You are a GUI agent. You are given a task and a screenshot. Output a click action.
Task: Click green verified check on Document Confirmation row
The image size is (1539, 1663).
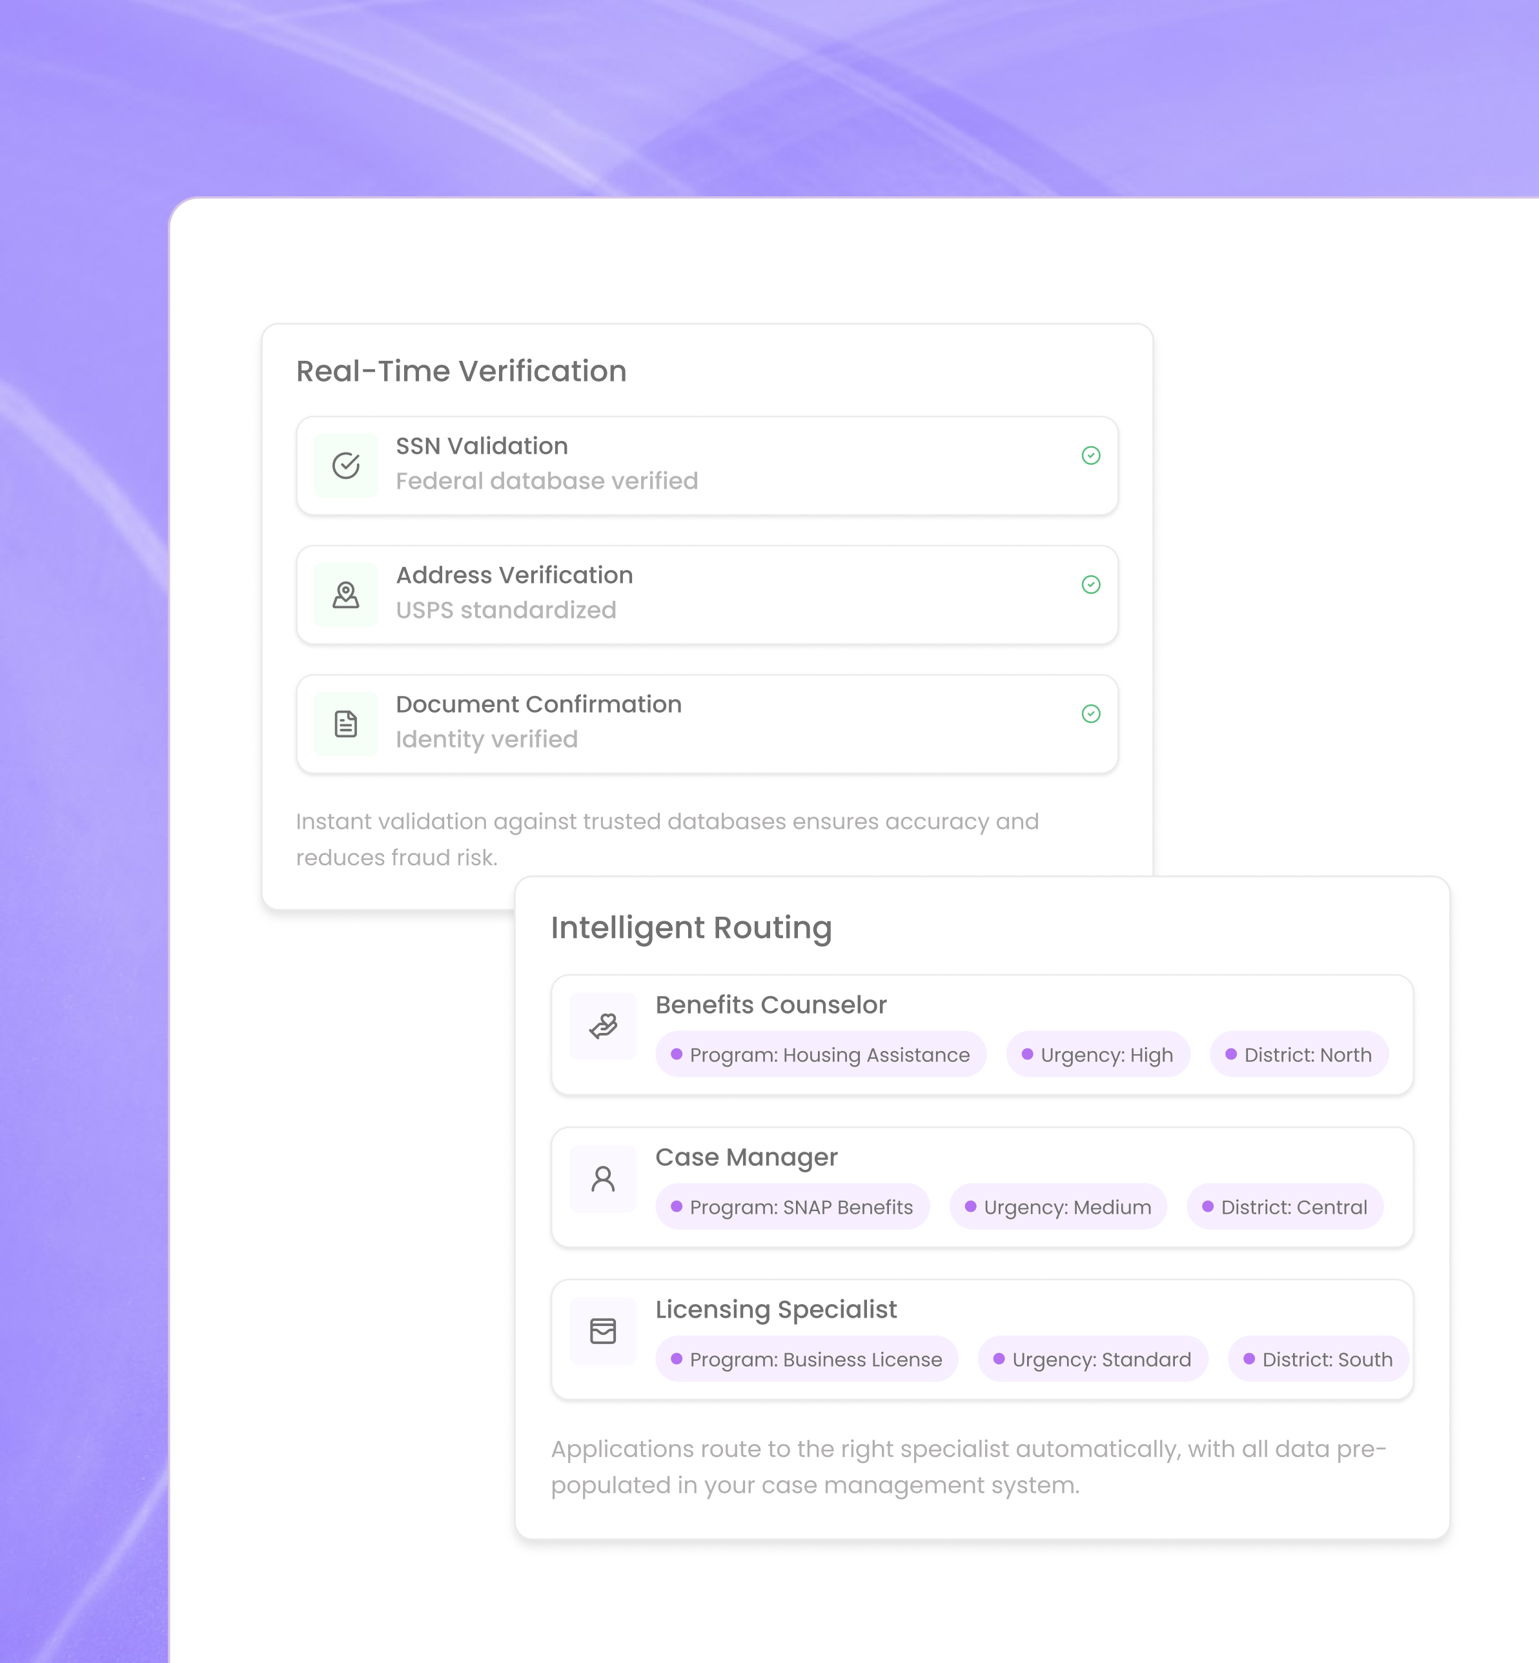tap(1090, 713)
